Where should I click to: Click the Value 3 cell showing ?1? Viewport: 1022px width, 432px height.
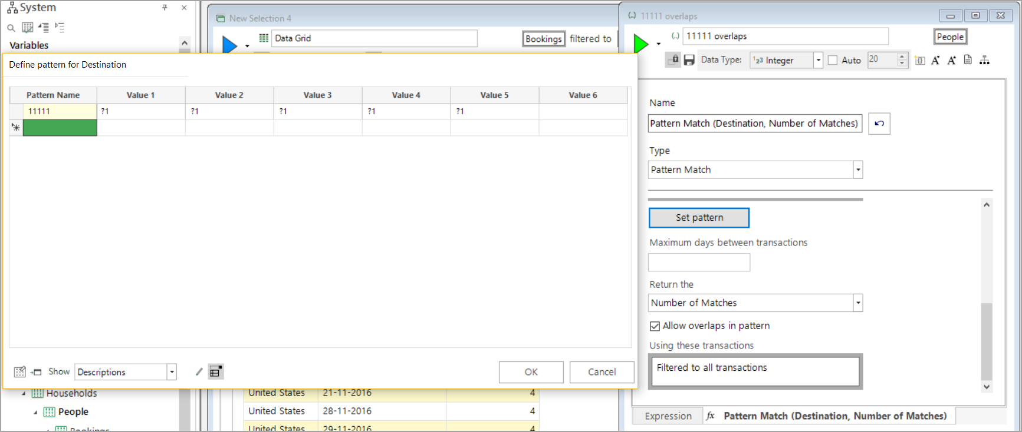318,111
